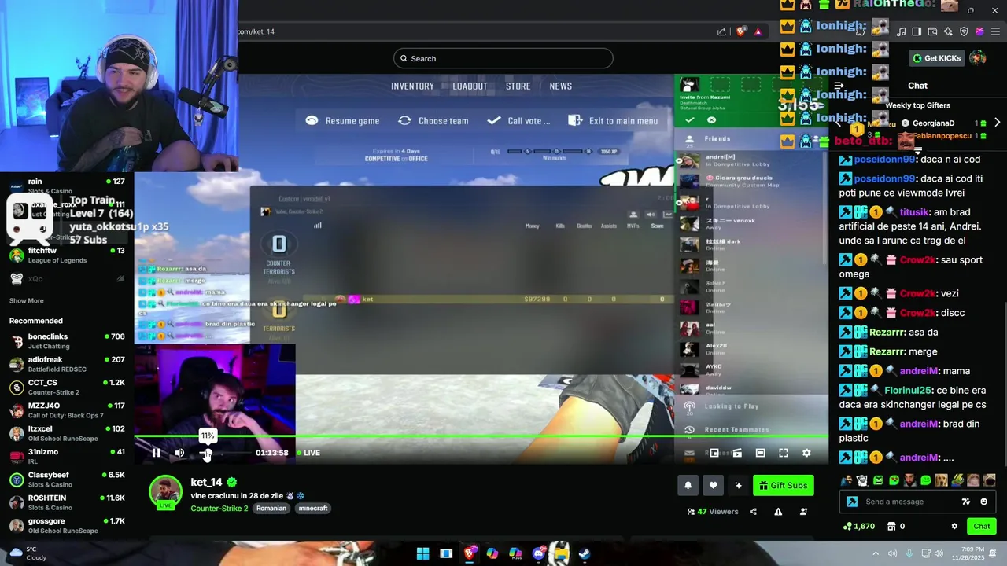1007x566 pixels.
Task: Open Windows Start menu
Action: [422, 553]
